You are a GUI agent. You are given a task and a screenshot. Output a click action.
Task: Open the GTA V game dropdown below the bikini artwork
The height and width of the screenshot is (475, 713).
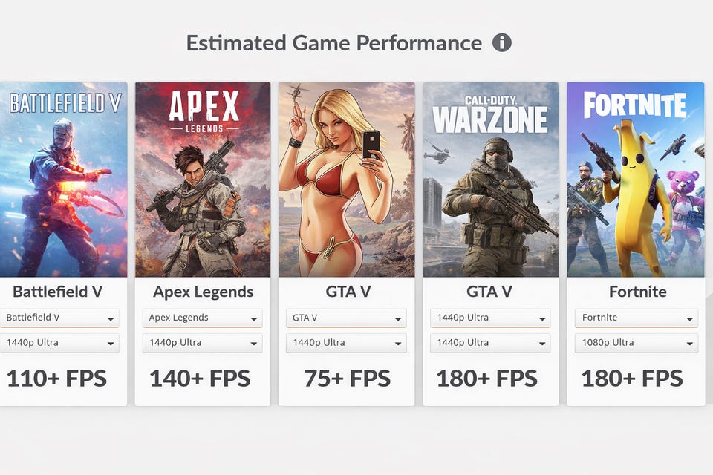tap(346, 318)
